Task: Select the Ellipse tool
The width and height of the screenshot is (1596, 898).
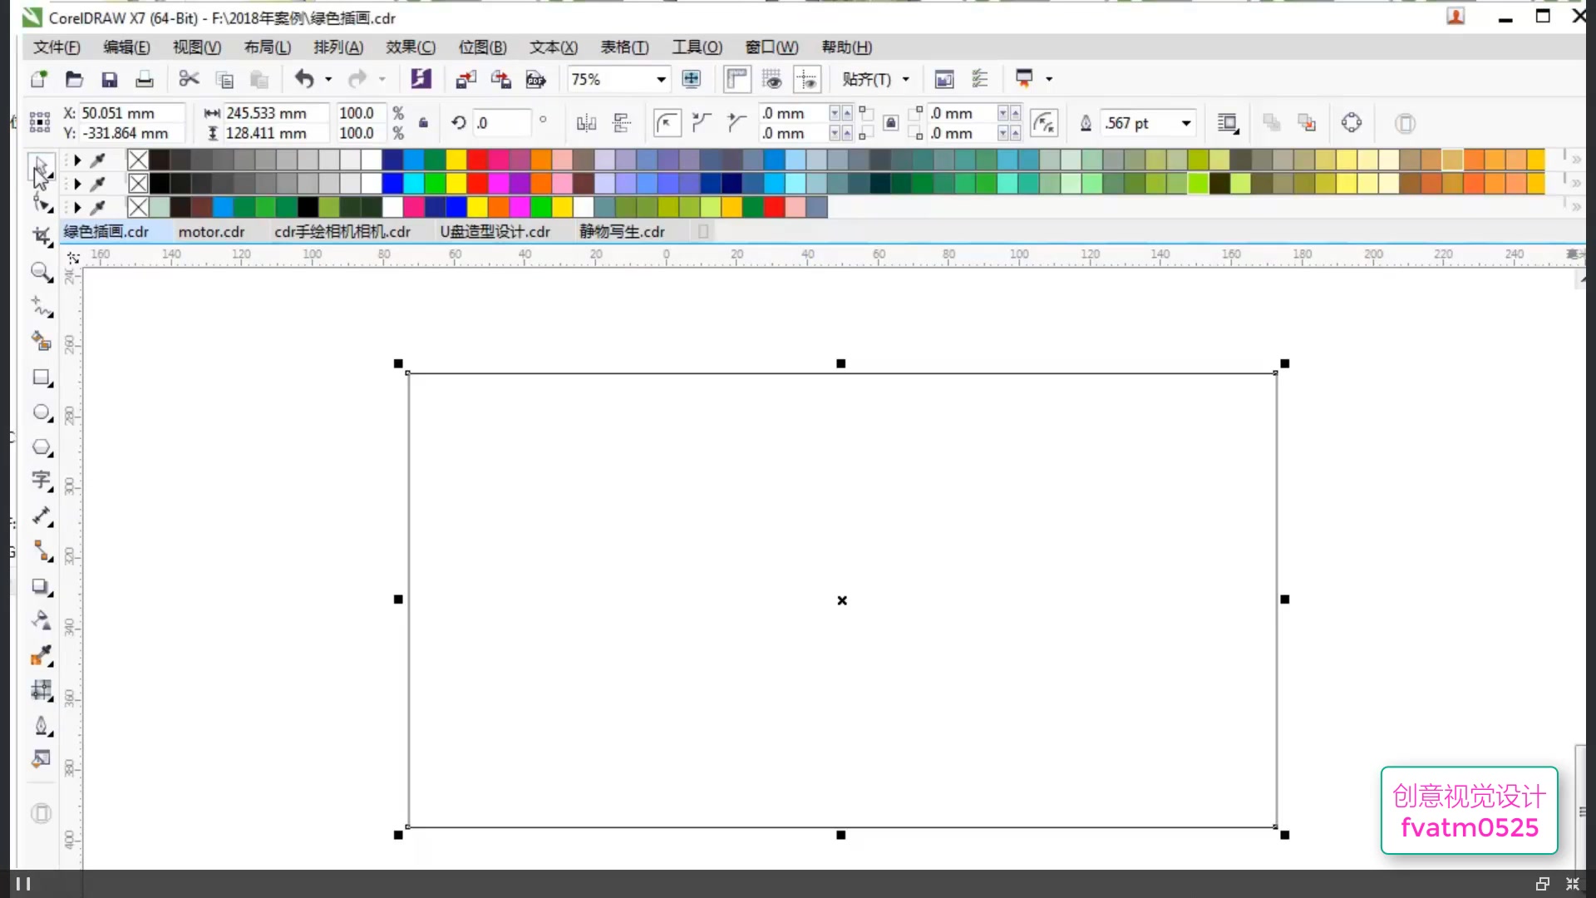Action: pos(41,412)
